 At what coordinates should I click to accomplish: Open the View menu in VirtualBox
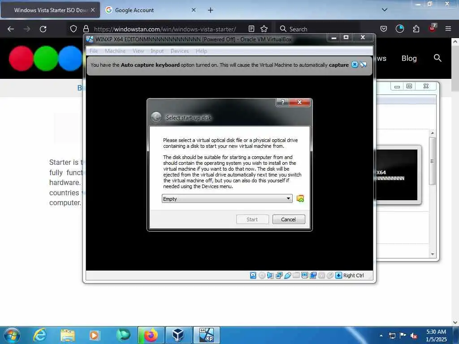coord(138,51)
